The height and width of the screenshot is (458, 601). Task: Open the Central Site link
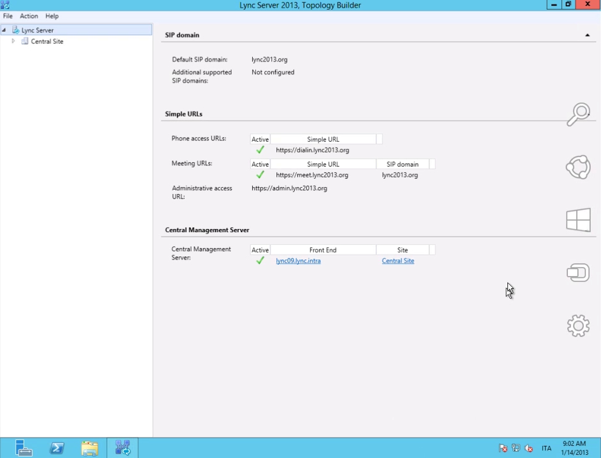point(398,261)
